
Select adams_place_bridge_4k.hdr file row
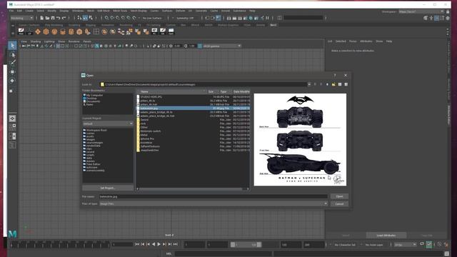[x=193, y=116]
